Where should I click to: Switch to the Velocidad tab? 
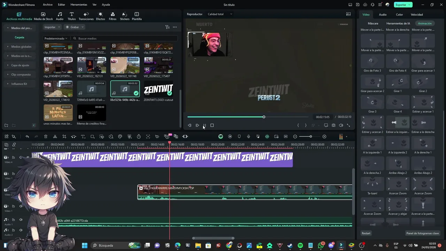pos(417,15)
